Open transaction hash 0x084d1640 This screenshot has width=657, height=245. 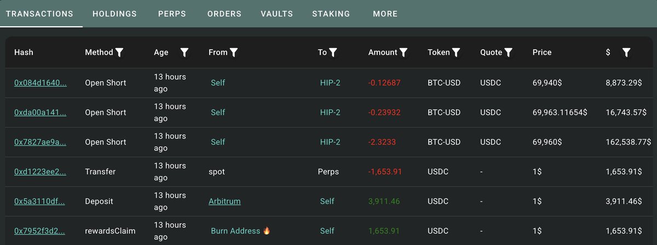click(x=40, y=83)
